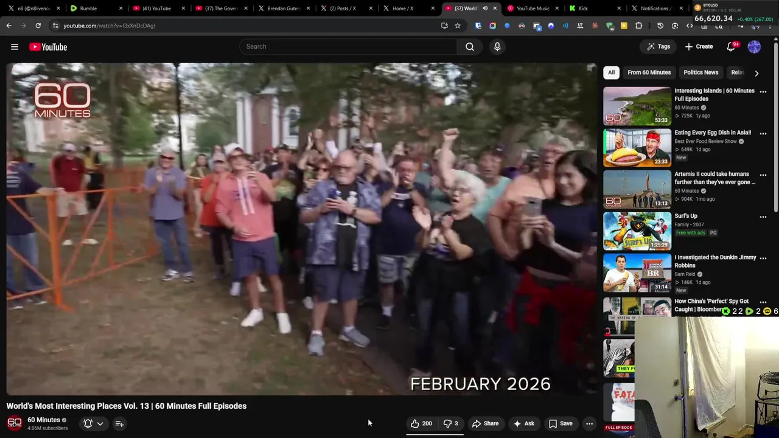779x438 pixels.
Task: Click 'Artemis II could take humans' title
Action: [714, 178]
